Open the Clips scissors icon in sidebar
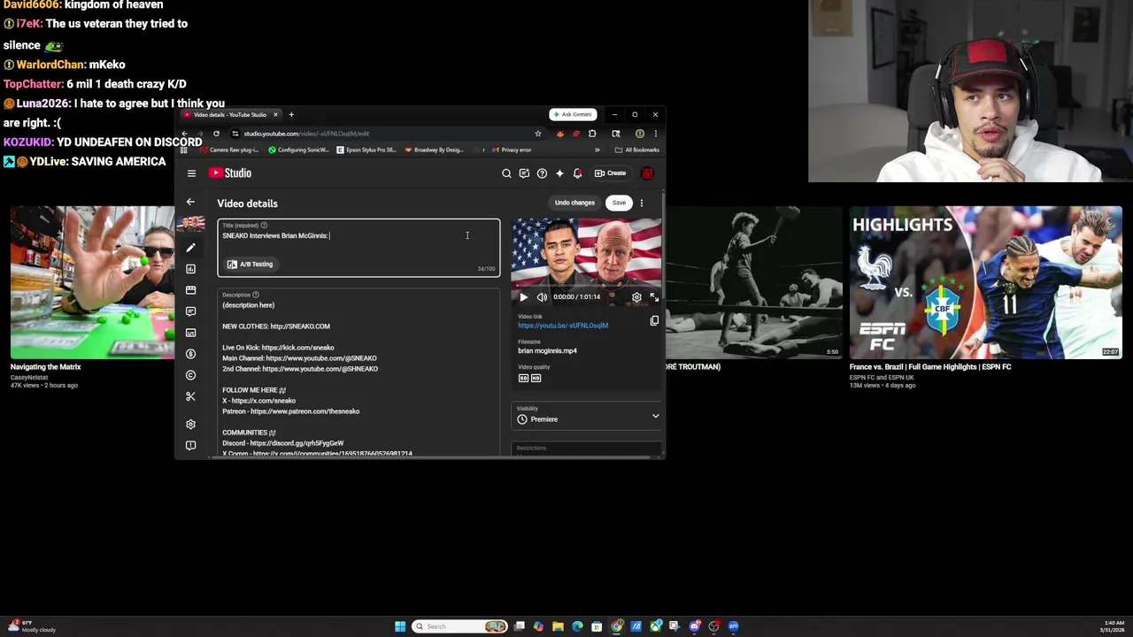This screenshot has height=637, width=1133. tap(190, 396)
